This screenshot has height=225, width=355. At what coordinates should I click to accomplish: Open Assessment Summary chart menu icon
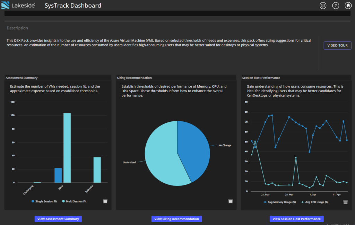tap(105, 201)
